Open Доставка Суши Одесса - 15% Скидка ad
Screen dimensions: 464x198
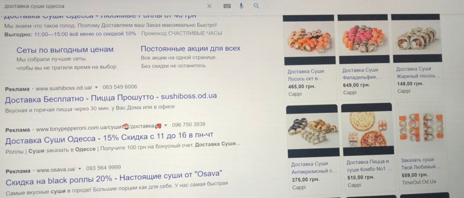tap(109, 137)
